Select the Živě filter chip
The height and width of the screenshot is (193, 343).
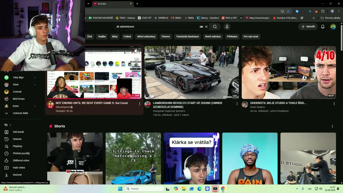(90, 36)
